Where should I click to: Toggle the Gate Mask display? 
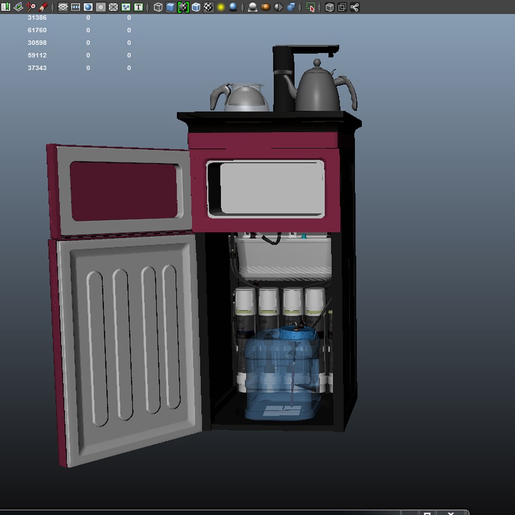[x=101, y=7]
